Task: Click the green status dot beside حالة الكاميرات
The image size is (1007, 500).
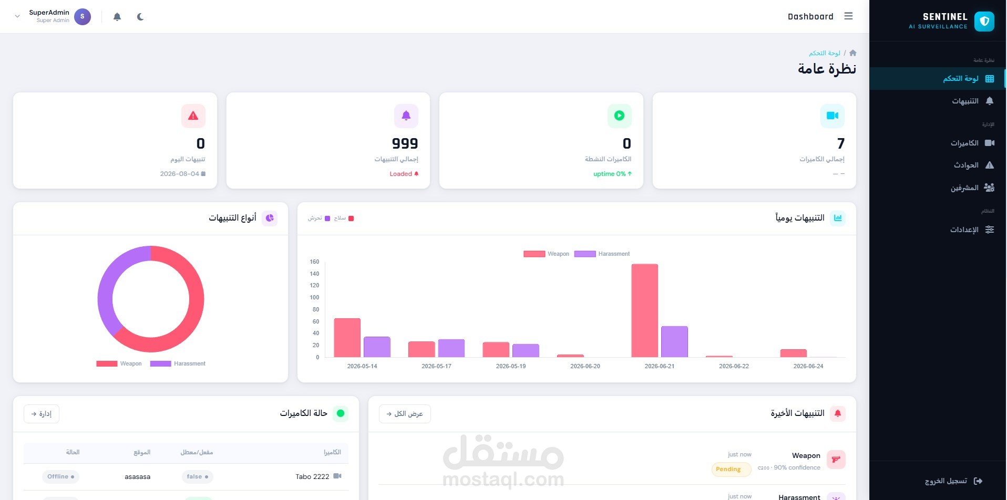Action: [x=341, y=413]
